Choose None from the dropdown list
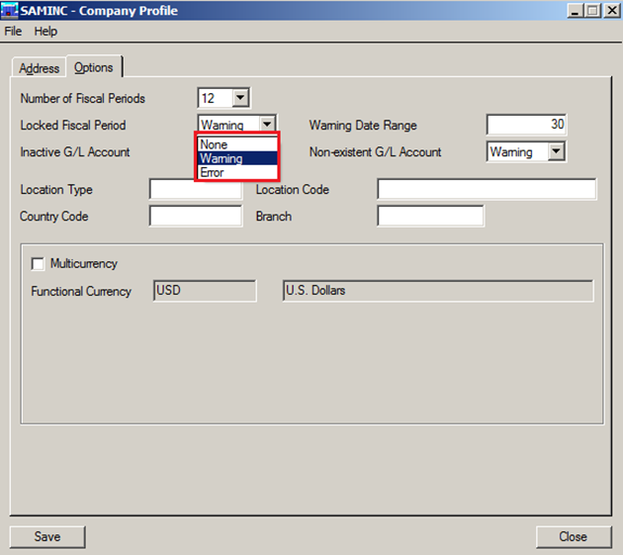This screenshot has height=555, width=623. pyautogui.click(x=236, y=144)
